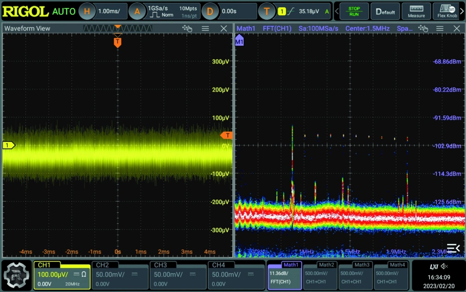The image size is (466, 292).
Task: Open the delay D settings
Action: pos(210,11)
